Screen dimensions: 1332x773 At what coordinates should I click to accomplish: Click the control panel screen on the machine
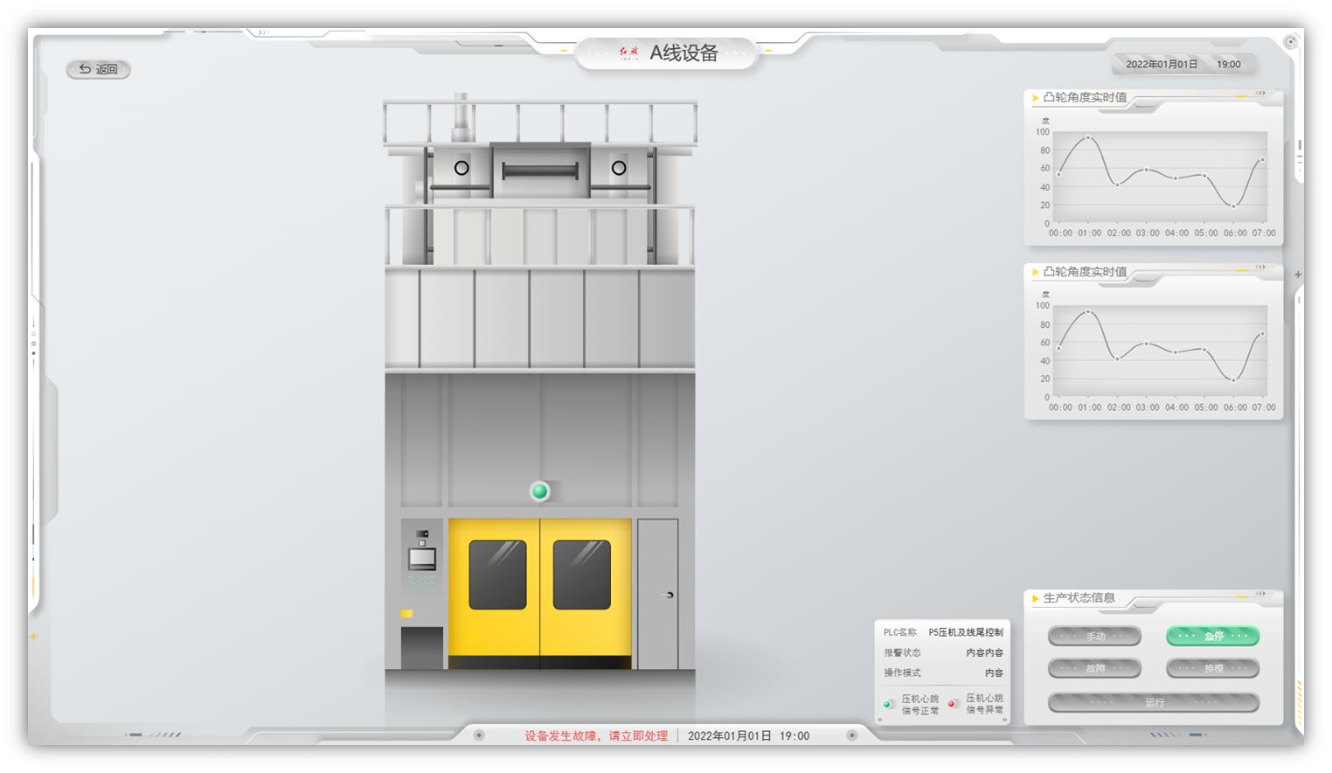click(422, 558)
